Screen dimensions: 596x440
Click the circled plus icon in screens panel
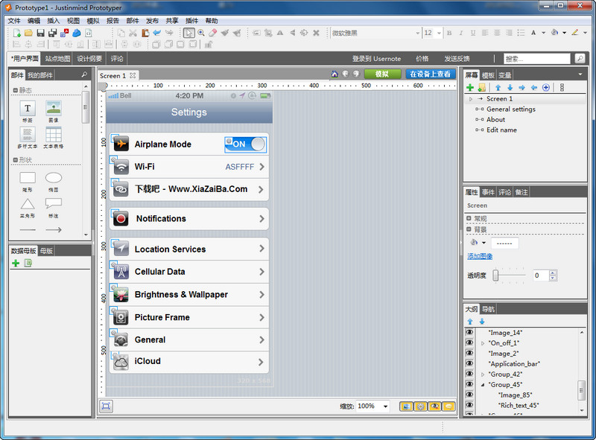(x=546, y=88)
